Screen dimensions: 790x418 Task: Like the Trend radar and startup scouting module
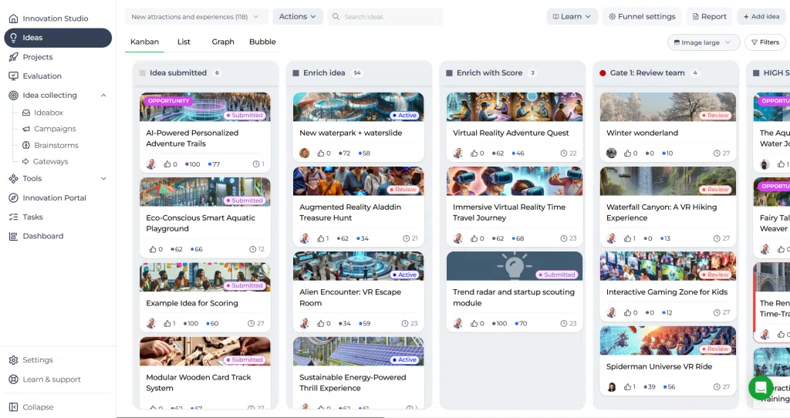pyautogui.click(x=474, y=323)
